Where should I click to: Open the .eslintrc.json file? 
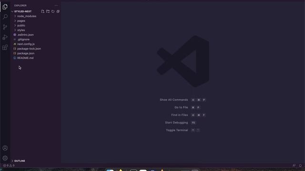[x=25, y=35]
